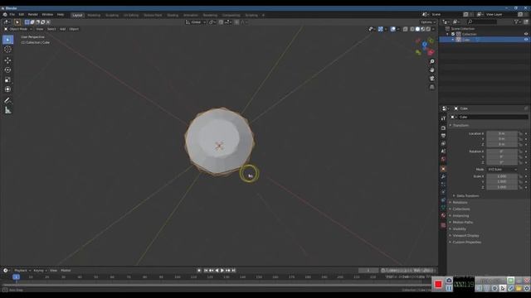Viewport: 531px width, 298px height.
Task: Collapse the Transform panel
Action: (x=460, y=125)
